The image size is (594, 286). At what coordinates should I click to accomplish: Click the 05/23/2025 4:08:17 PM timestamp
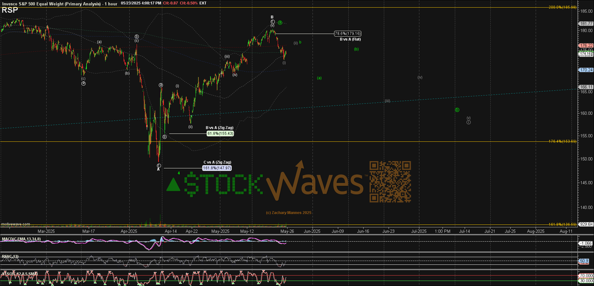click(140, 3)
